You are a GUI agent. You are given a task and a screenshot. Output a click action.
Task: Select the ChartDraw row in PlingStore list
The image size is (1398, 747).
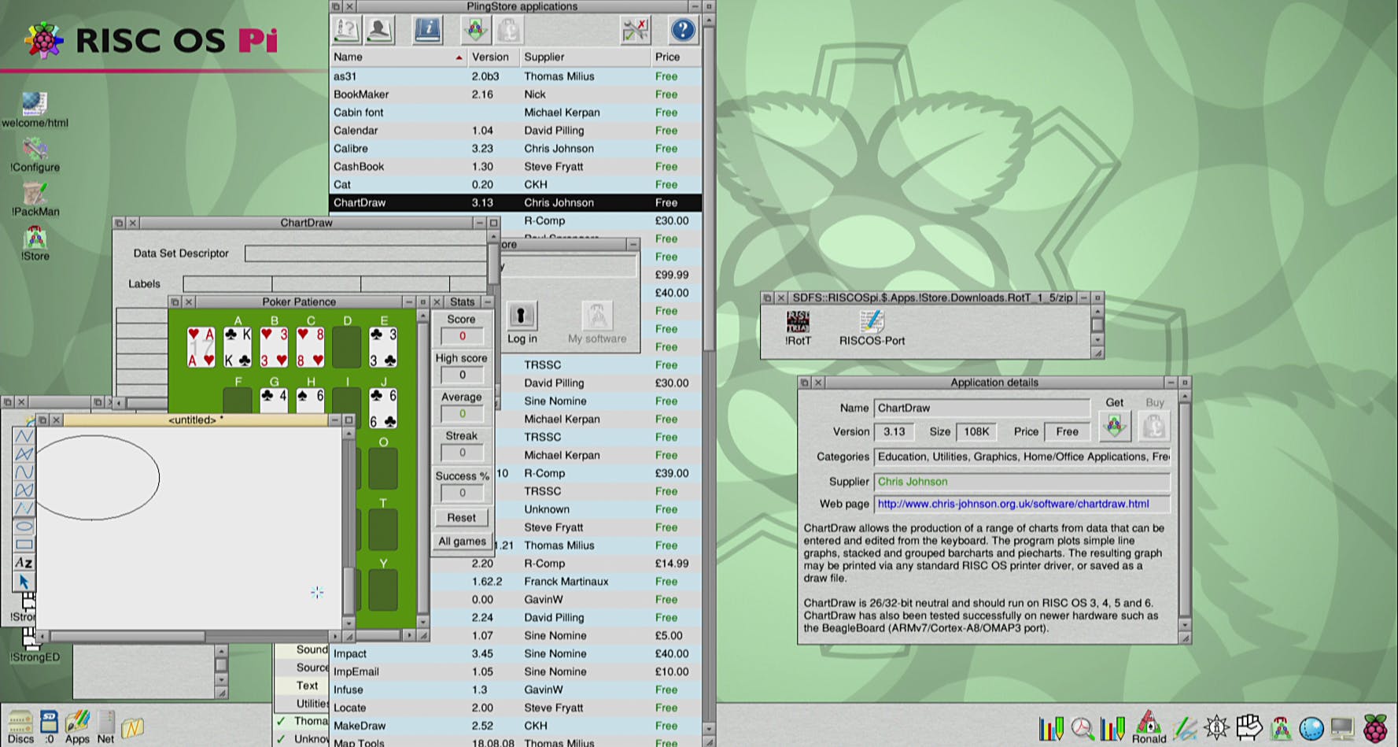[515, 203]
